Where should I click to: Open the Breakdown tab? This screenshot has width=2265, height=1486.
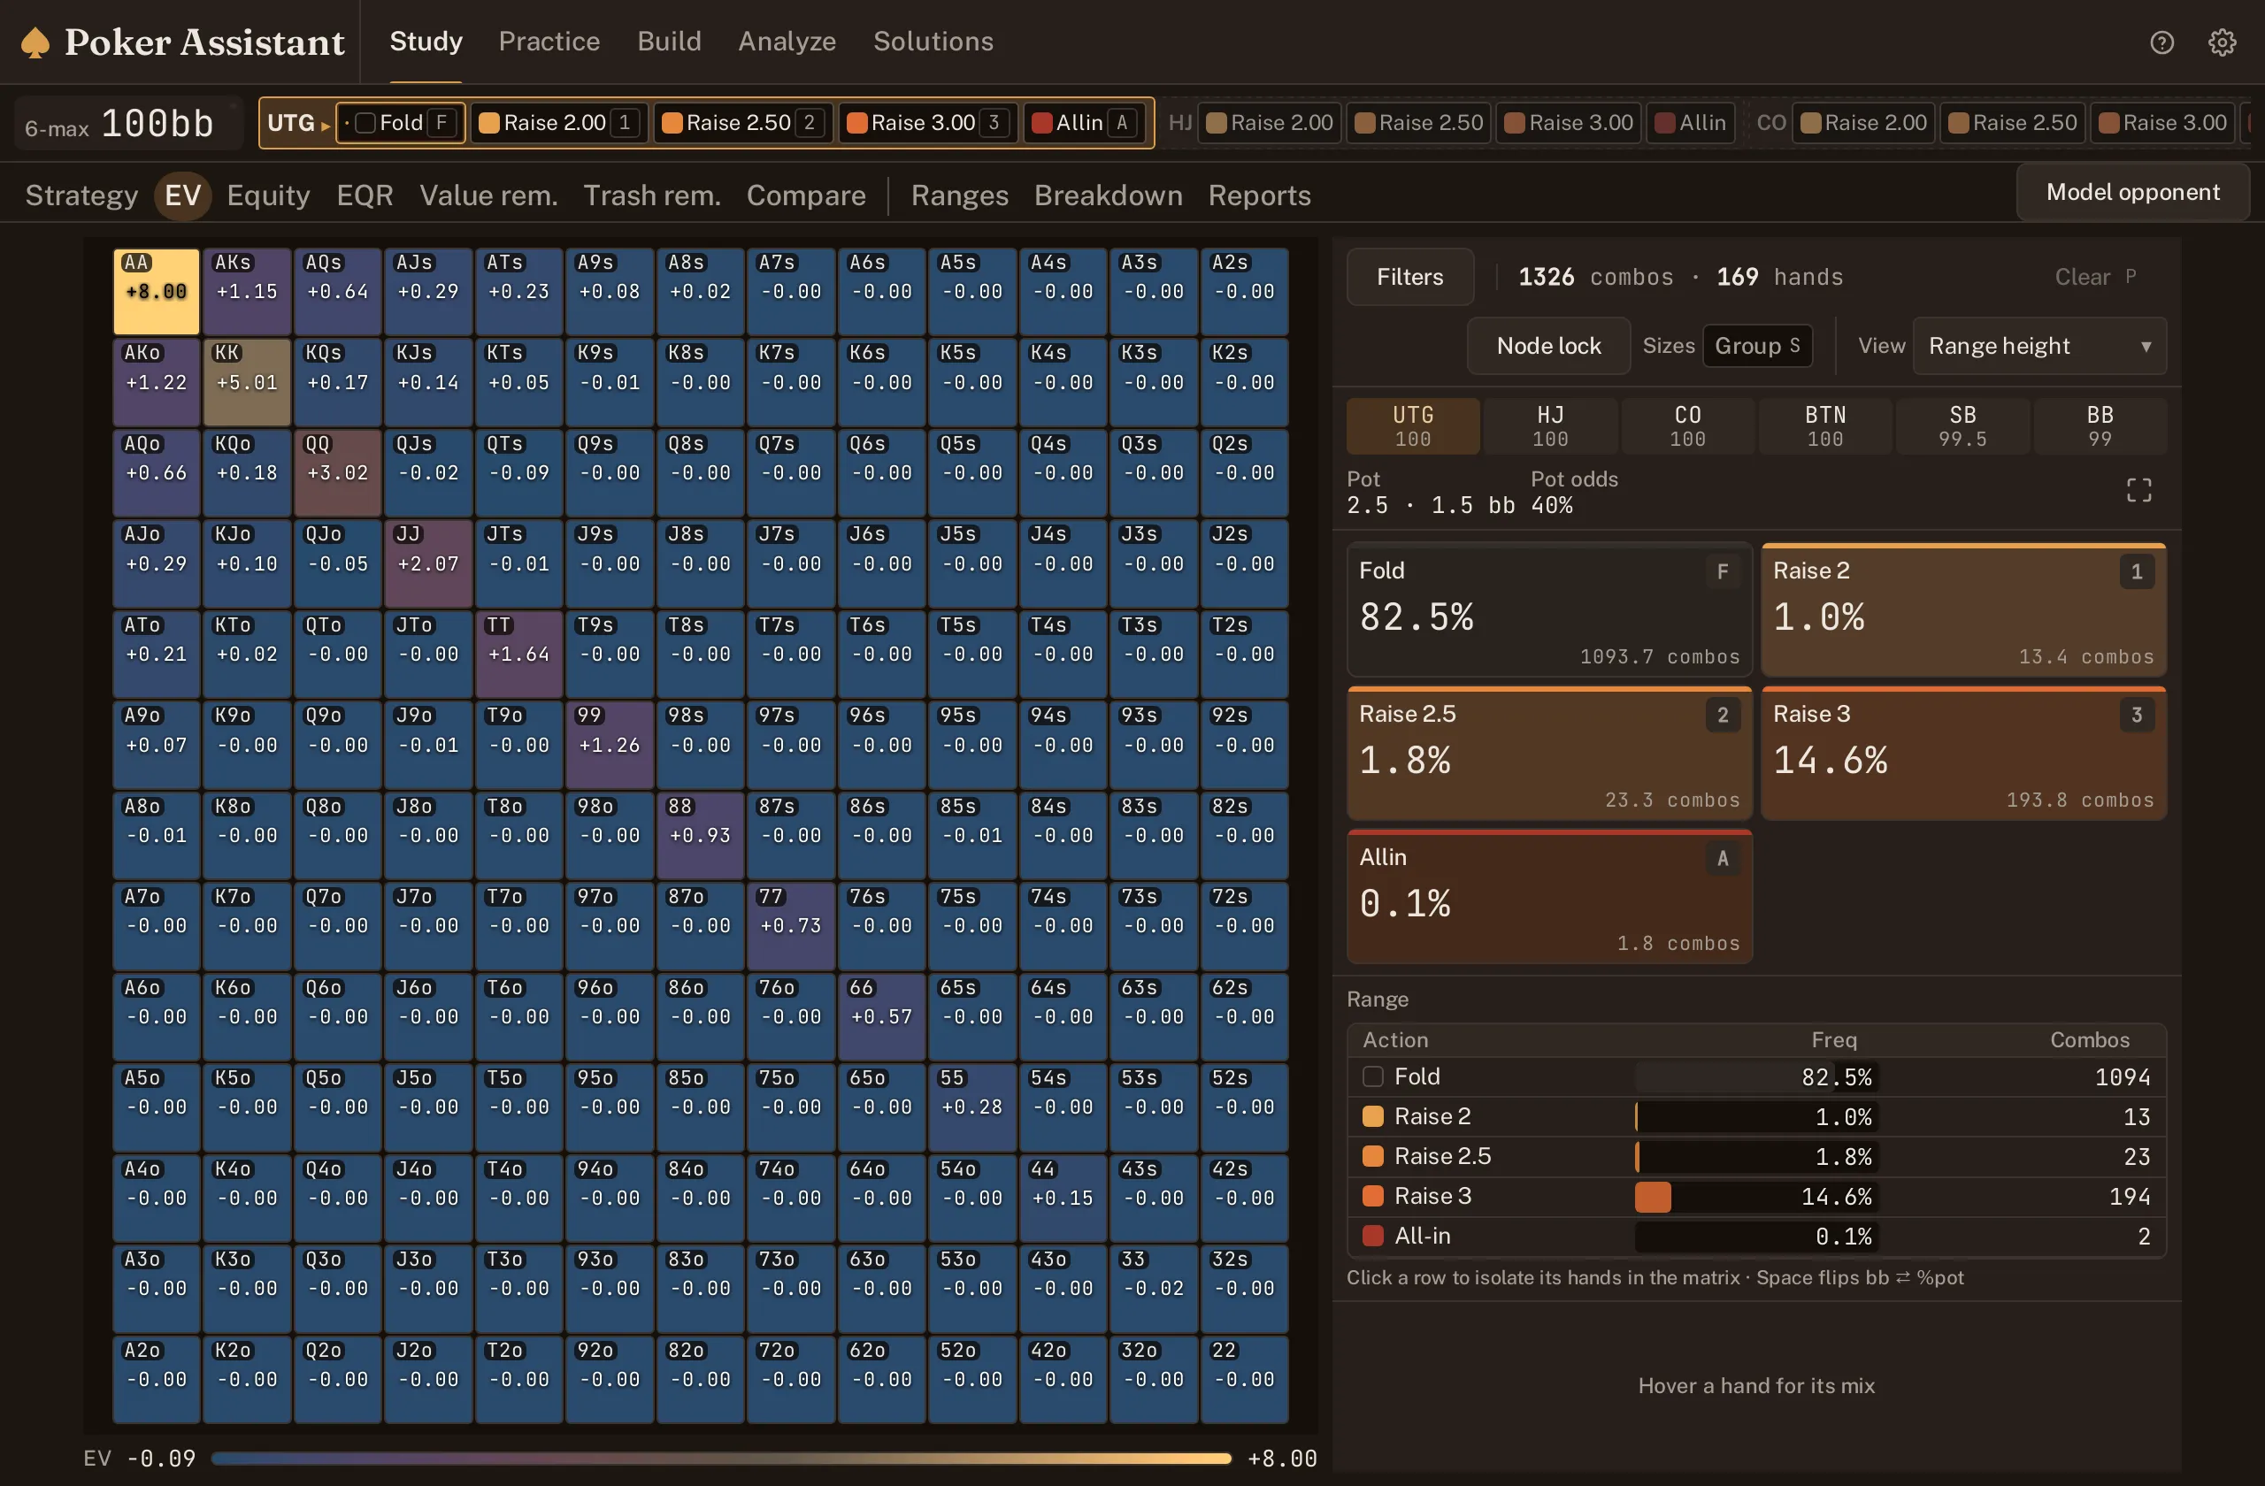point(1109,195)
